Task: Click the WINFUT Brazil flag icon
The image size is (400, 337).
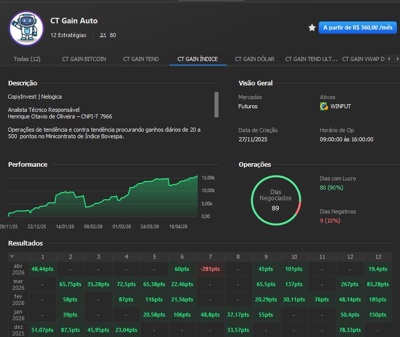Action: click(324, 106)
